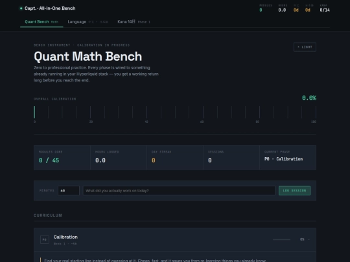Click the Overall Calibration progress bar
The height and width of the screenshot is (262, 350).
175,112
